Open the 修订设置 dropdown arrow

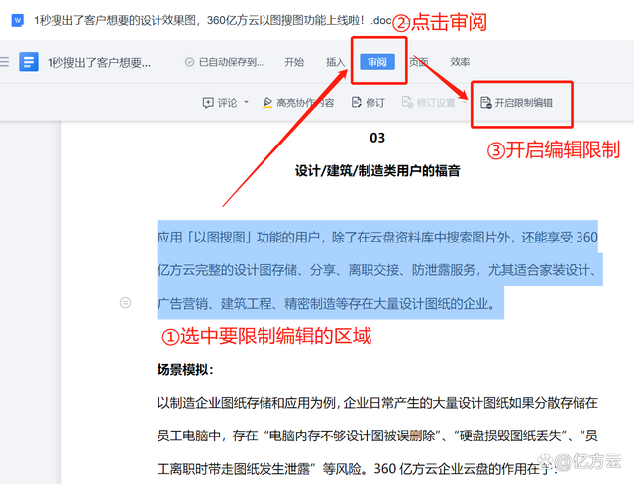pyautogui.click(x=464, y=102)
